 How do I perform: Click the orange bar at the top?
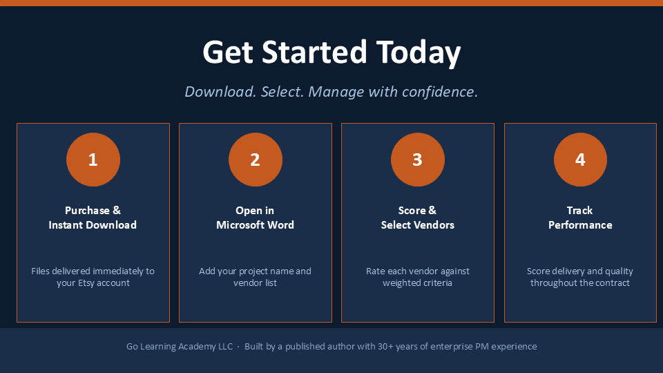coord(331,3)
